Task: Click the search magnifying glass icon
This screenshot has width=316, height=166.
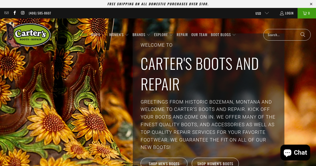Action: [303, 35]
